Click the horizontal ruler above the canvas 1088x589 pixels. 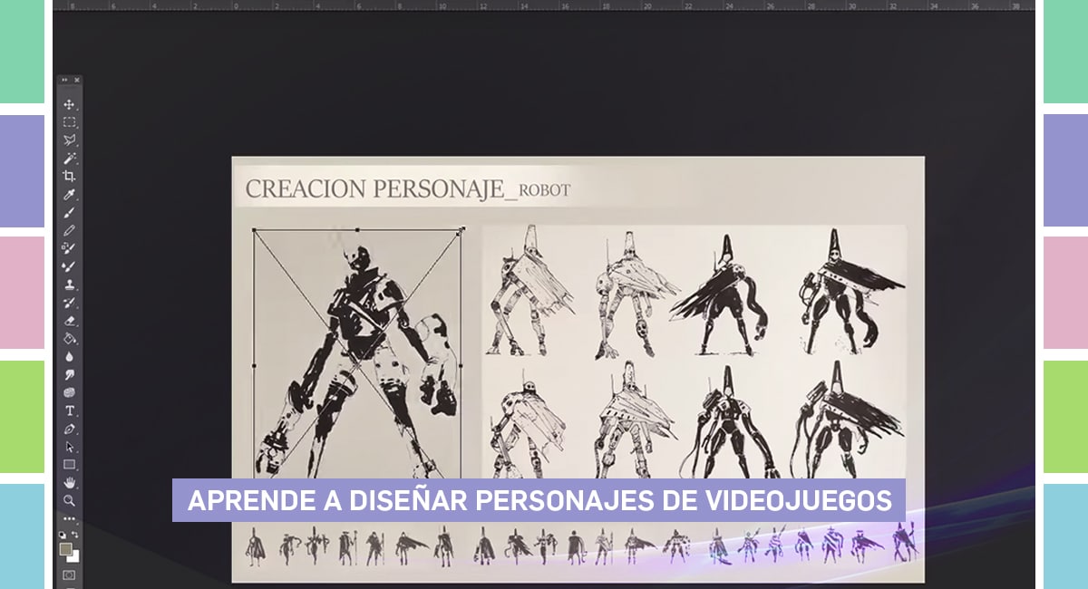click(x=544, y=5)
